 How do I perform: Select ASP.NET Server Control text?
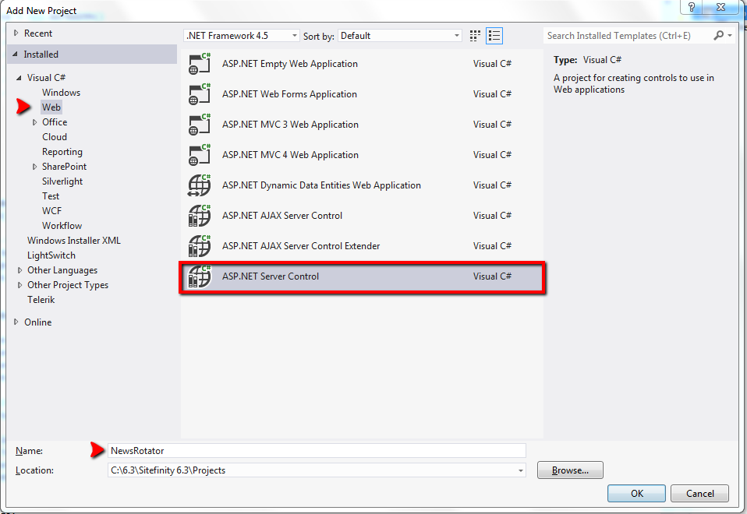click(270, 276)
